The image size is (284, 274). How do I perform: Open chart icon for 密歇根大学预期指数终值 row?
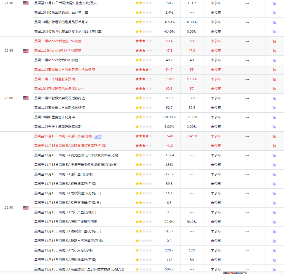(x=274, y=108)
